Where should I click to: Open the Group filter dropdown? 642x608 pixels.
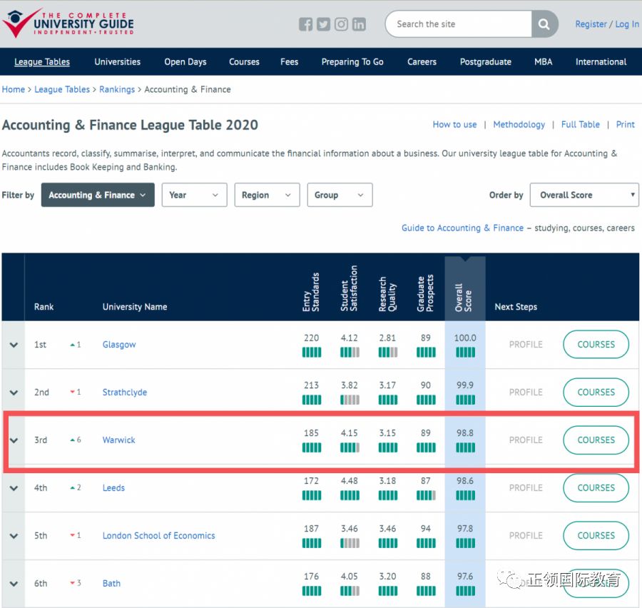(x=340, y=195)
